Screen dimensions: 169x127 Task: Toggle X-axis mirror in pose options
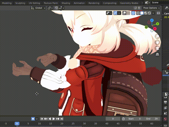139,8
